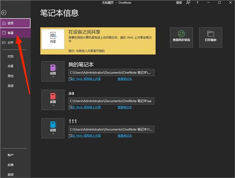Click the blue notebook icon for 111

tap(53, 125)
